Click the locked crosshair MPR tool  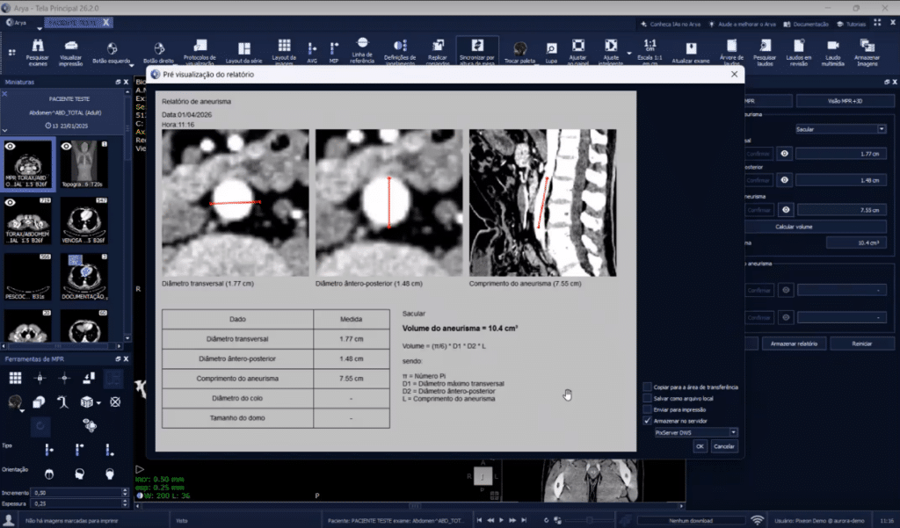pos(40,377)
